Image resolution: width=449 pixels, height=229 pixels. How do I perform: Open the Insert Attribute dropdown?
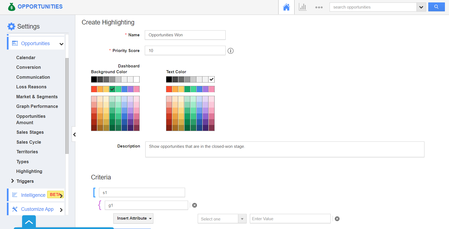coord(133,218)
